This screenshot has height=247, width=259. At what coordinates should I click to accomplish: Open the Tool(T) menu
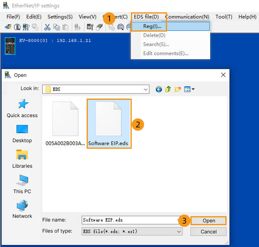224,17
